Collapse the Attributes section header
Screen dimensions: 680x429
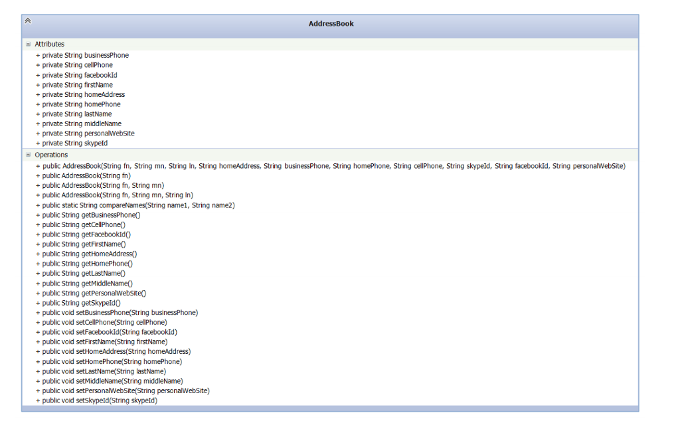(x=50, y=44)
